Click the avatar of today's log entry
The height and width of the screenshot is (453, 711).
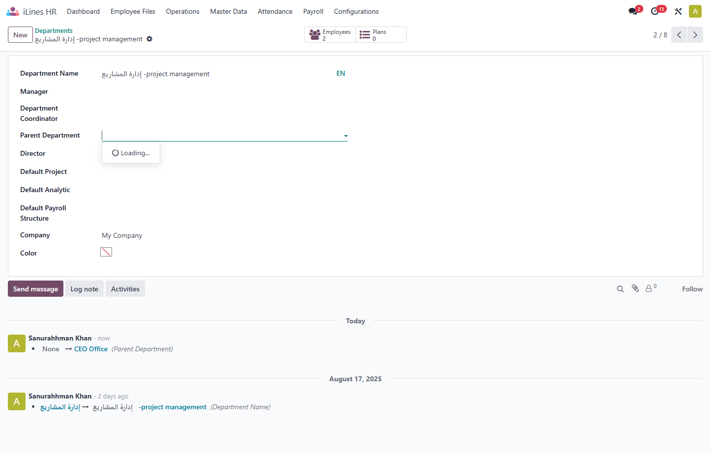[x=17, y=343]
